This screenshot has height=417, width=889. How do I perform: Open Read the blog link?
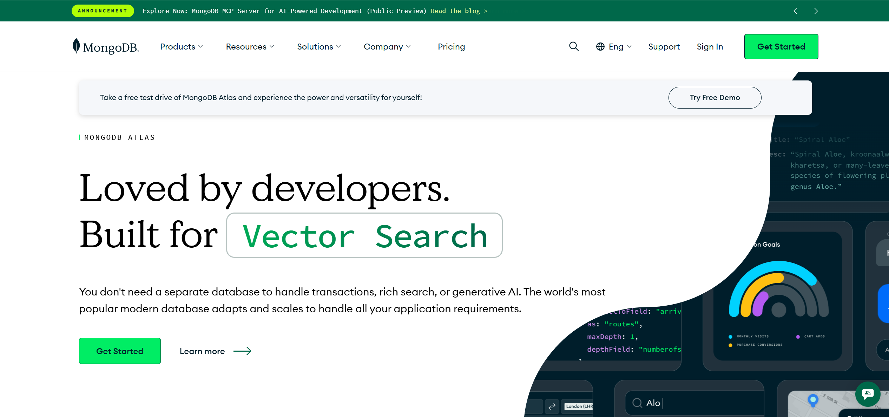click(x=459, y=11)
